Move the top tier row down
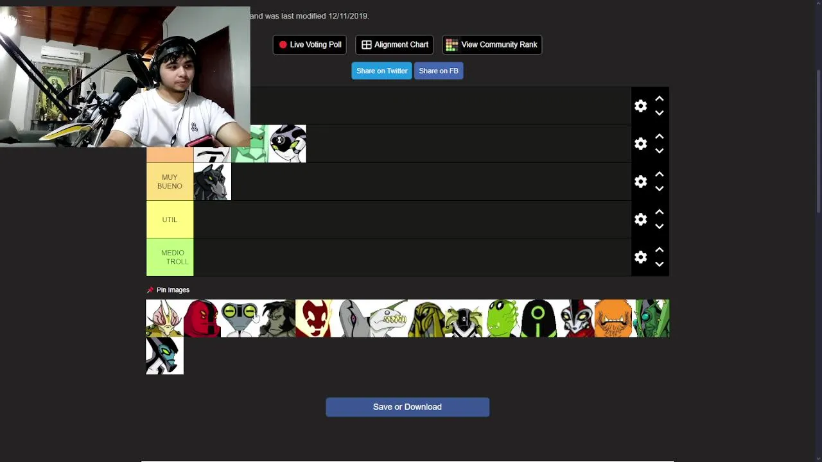The width and height of the screenshot is (822, 462). click(x=660, y=113)
